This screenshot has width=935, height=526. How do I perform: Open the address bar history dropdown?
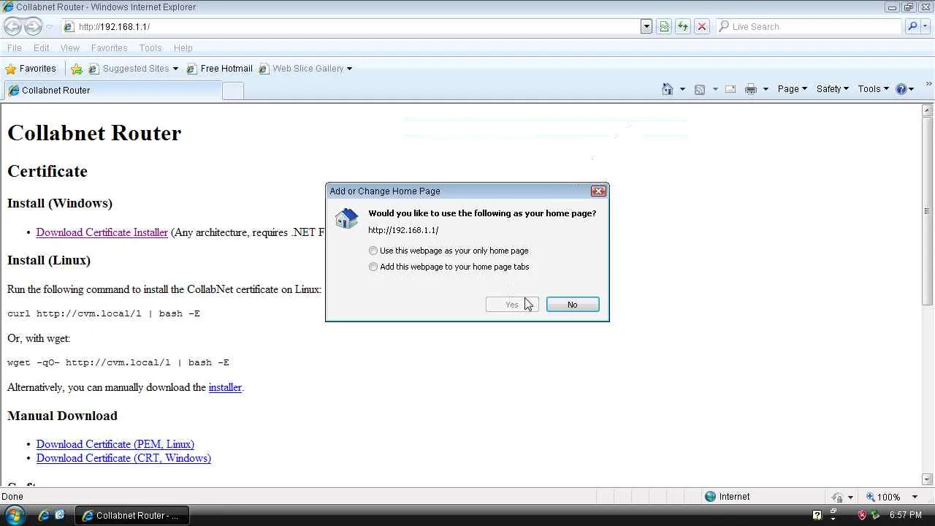point(646,26)
